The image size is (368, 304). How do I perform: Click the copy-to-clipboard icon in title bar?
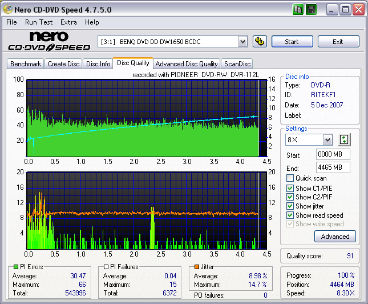pyautogui.click(x=298, y=10)
